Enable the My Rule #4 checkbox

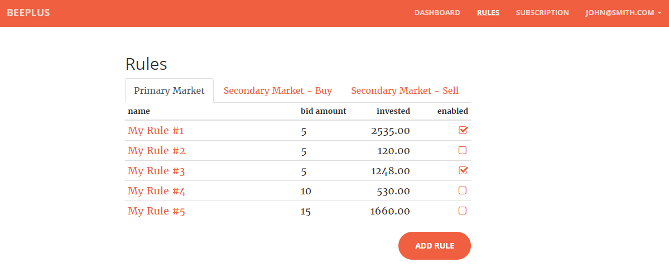462,190
